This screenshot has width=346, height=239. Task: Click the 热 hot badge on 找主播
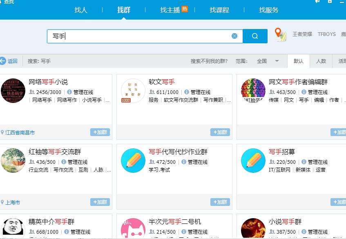(184, 8)
